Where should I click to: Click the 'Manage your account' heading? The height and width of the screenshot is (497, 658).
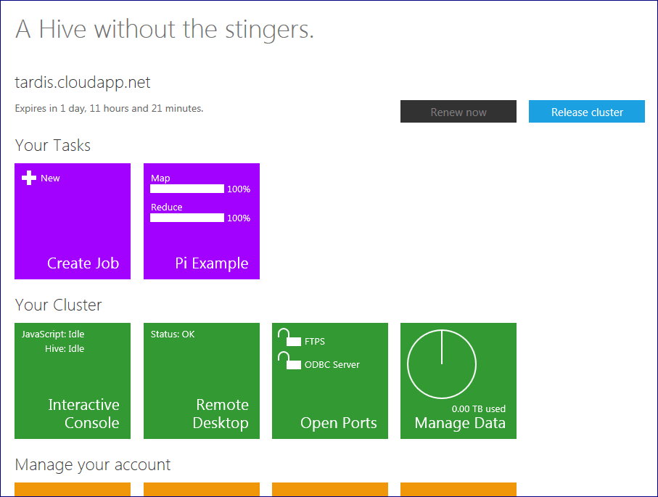pos(93,465)
